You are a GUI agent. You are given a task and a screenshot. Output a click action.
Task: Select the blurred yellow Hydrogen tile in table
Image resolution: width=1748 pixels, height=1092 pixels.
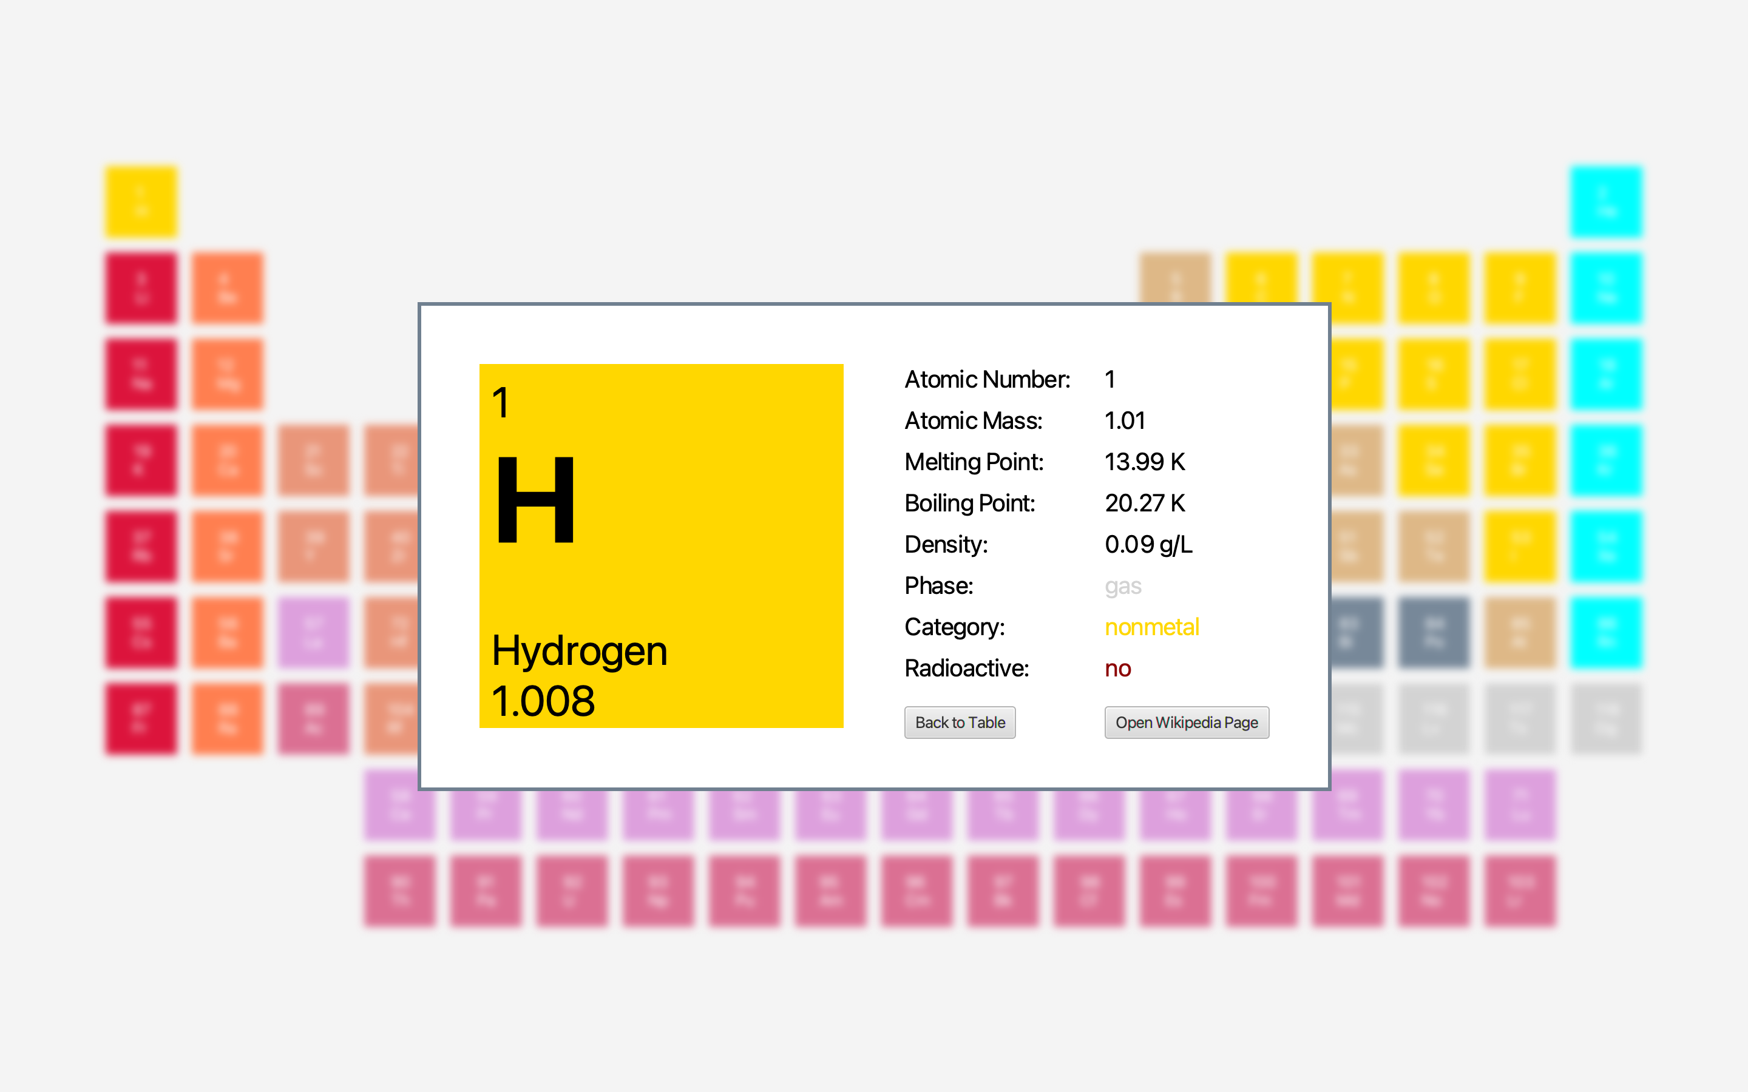pos(141,201)
